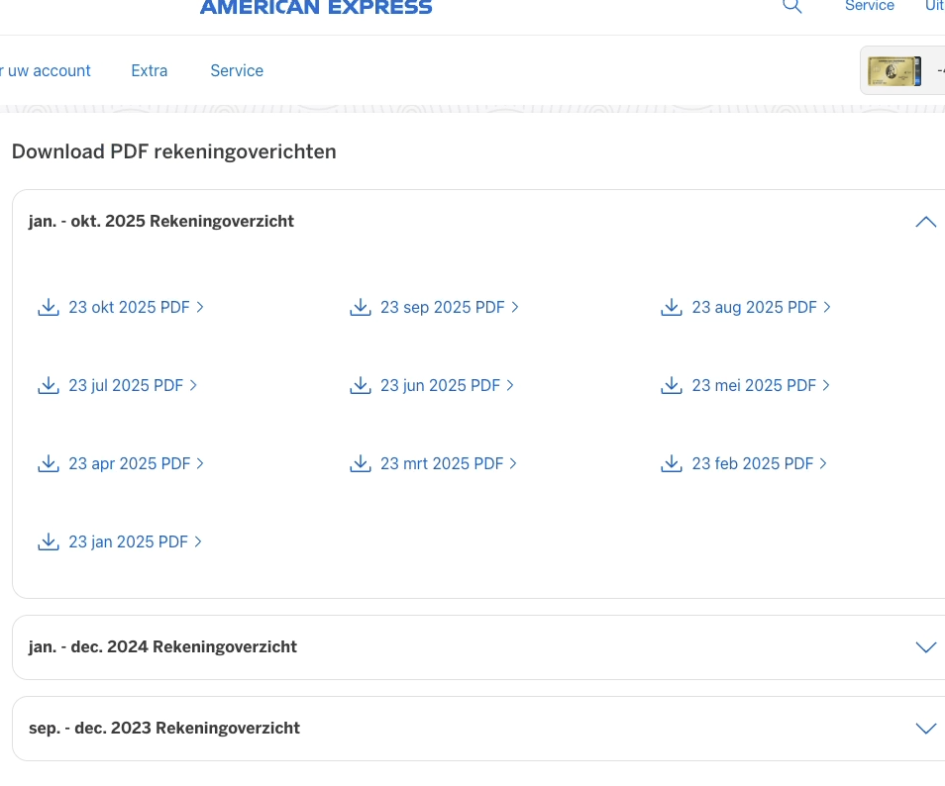Expand the sep. - dec. 2023 section chevron

pos(926,729)
